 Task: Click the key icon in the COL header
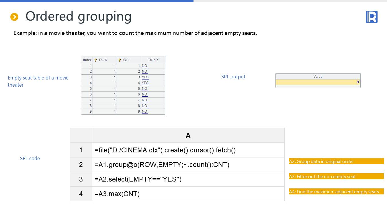(120, 60)
